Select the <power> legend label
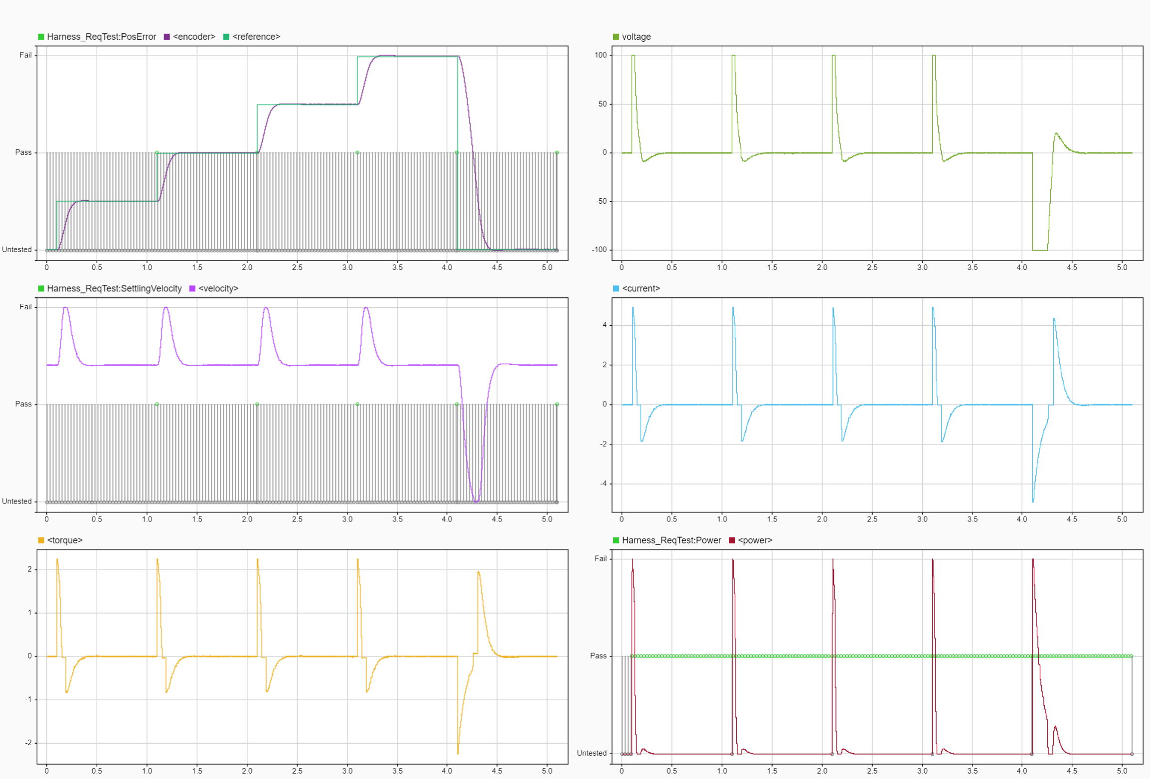This screenshot has height=779, width=1150. [755, 540]
